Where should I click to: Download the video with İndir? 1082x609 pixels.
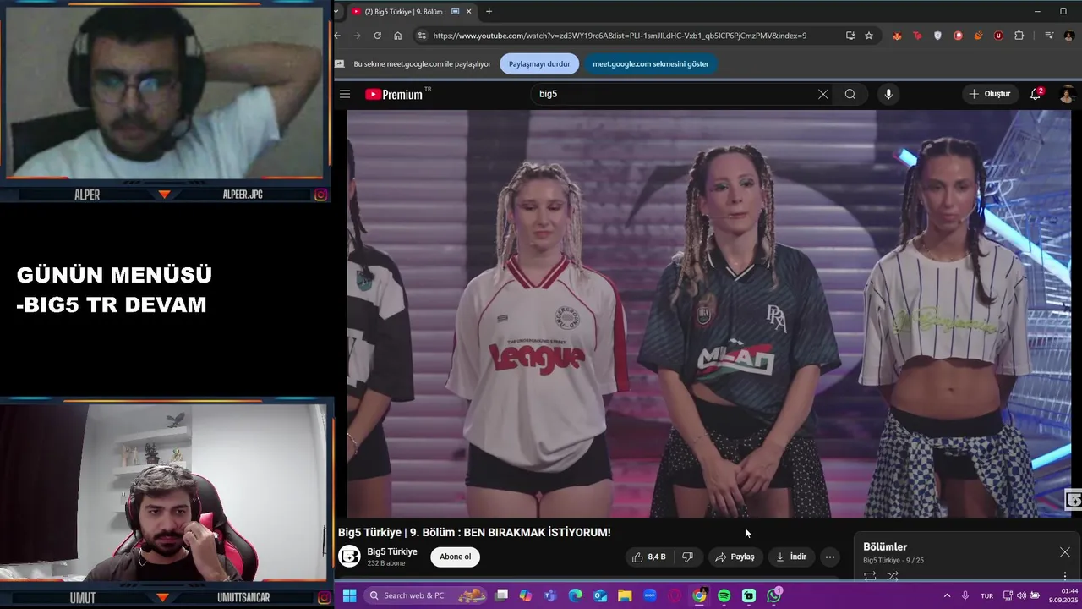pyautogui.click(x=791, y=557)
